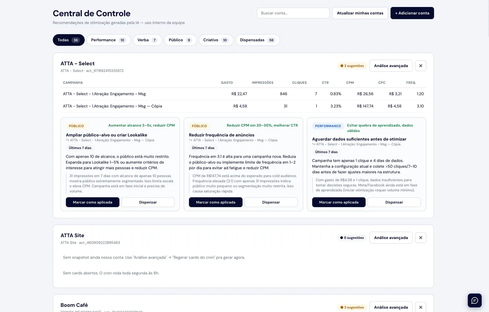The width and height of the screenshot is (489, 312).
Task: Mark Ampliar público-alvo suggestion as applied
Action: [x=93, y=202]
